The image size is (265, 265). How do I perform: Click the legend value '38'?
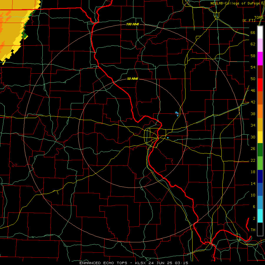tap(253, 114)
